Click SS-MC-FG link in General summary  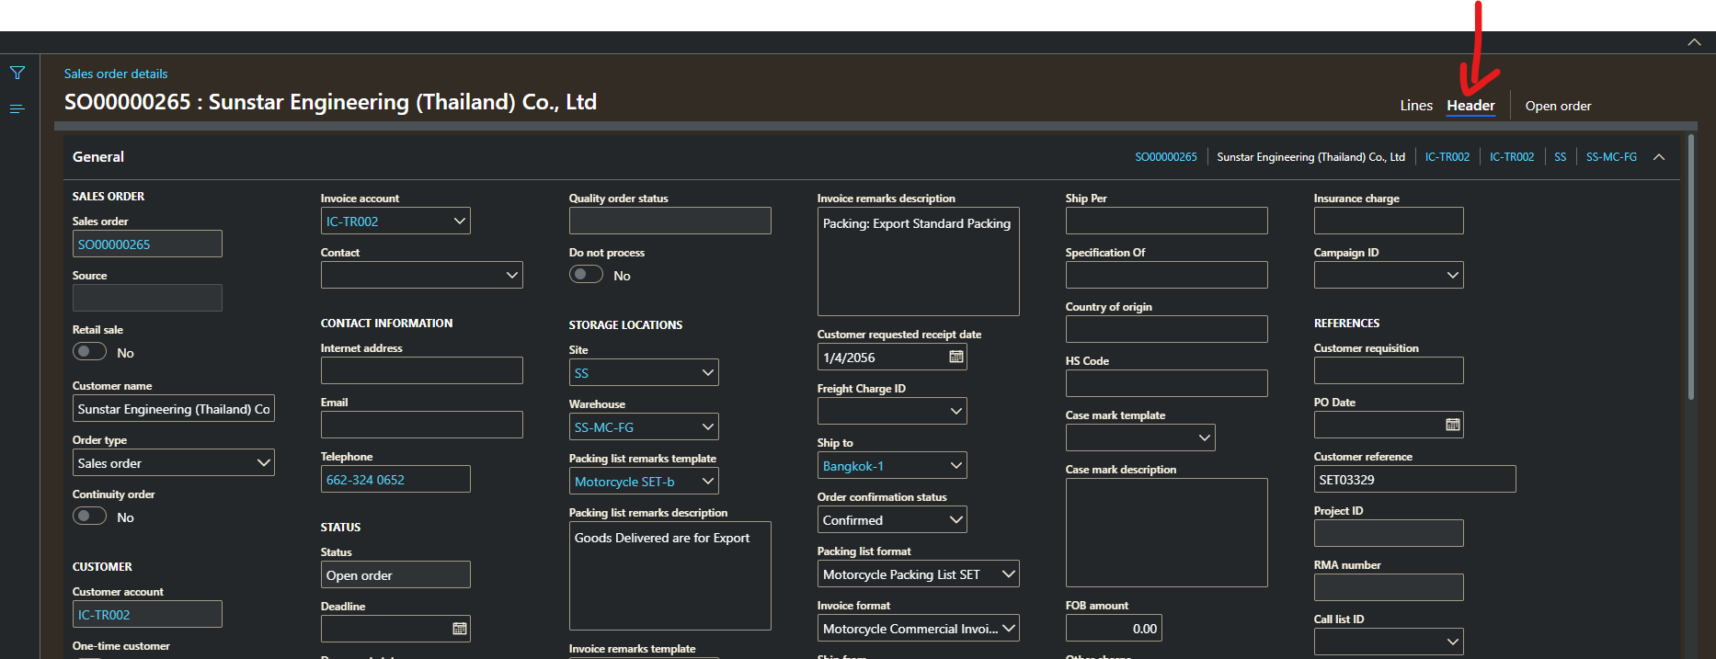point(1611,157)
